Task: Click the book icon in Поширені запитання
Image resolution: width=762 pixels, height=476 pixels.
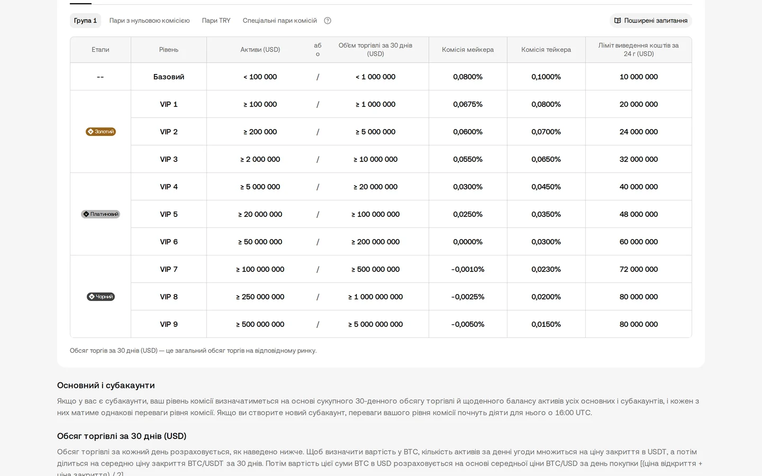Action: (x=618, y=21)
